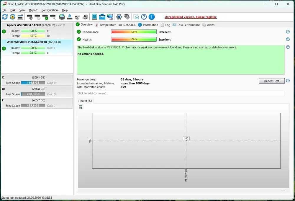295x201 pixels.
Task: Go to the Alerts tab
Action: coord(209,25)
